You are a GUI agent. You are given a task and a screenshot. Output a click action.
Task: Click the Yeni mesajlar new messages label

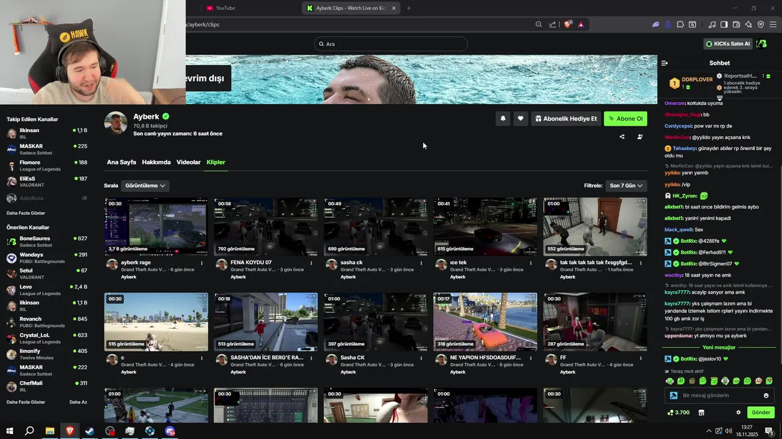tap(719, 348)
